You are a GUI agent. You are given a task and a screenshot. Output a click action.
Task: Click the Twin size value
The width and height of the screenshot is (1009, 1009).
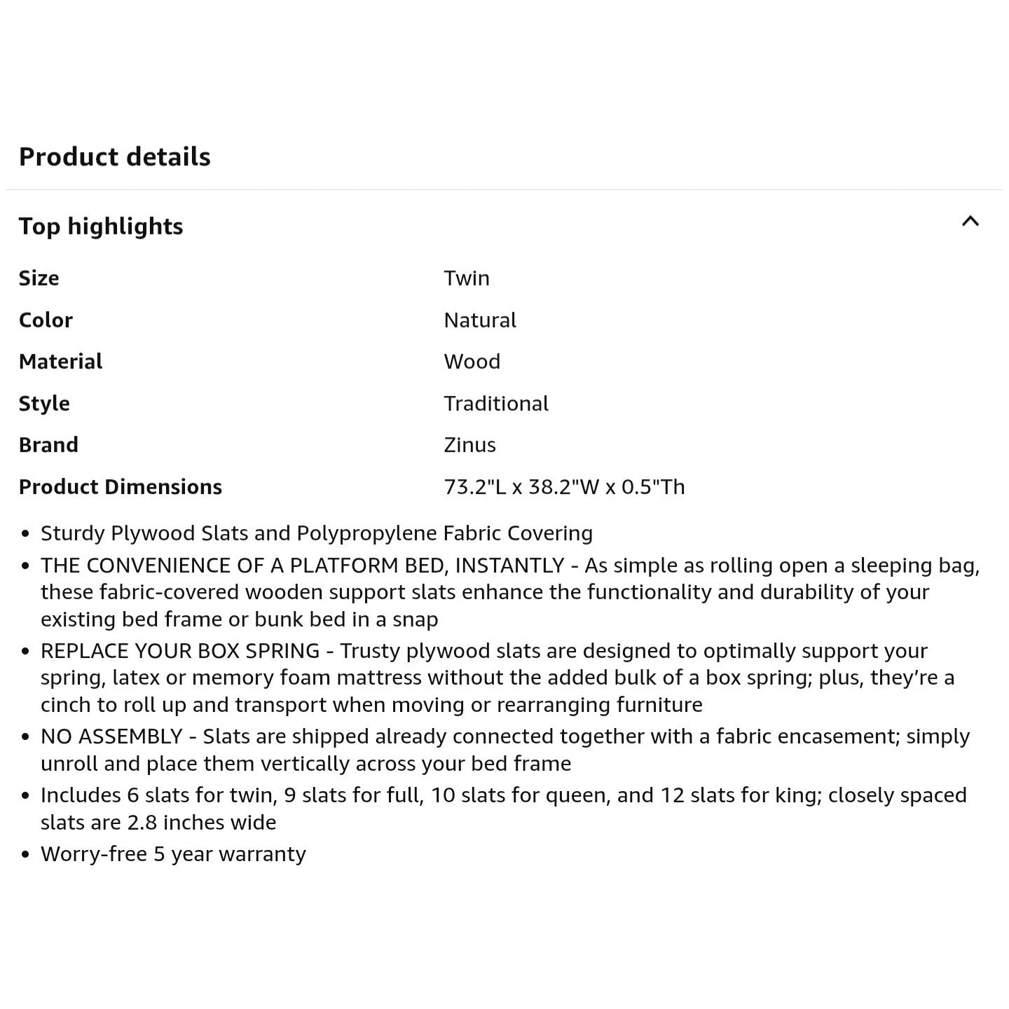point(467,278)
